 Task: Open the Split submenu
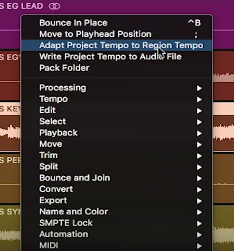point(117,166)
